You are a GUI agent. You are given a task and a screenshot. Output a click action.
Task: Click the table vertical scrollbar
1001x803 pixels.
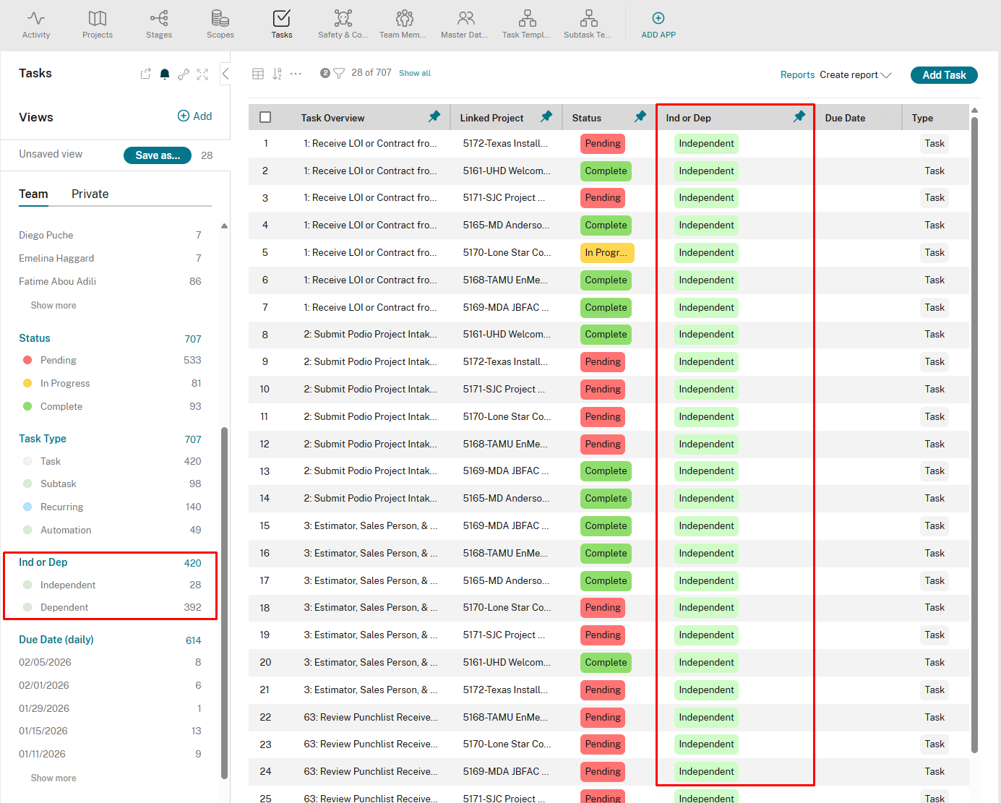(974, 434)
